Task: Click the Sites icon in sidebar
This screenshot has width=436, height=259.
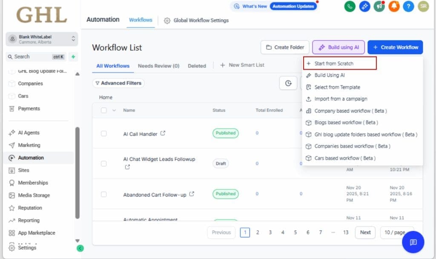Action: [11, 170]
